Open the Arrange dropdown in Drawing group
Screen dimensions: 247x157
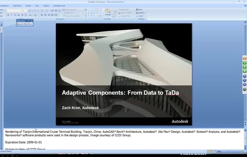[108, 12]
